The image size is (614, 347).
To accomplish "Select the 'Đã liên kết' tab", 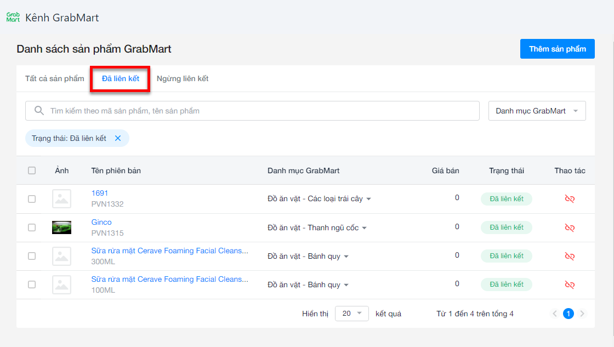I will coord(120,78).
